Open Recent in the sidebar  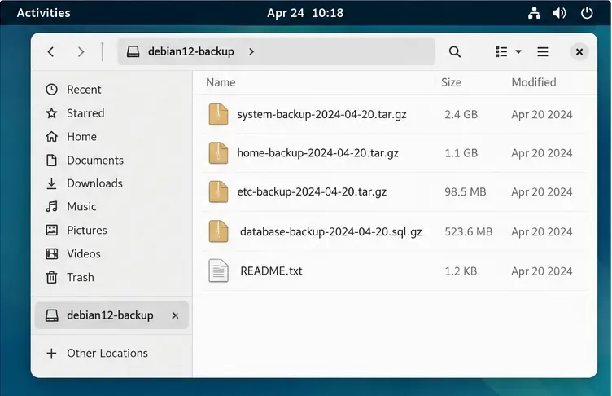click(x=84, y=90)
